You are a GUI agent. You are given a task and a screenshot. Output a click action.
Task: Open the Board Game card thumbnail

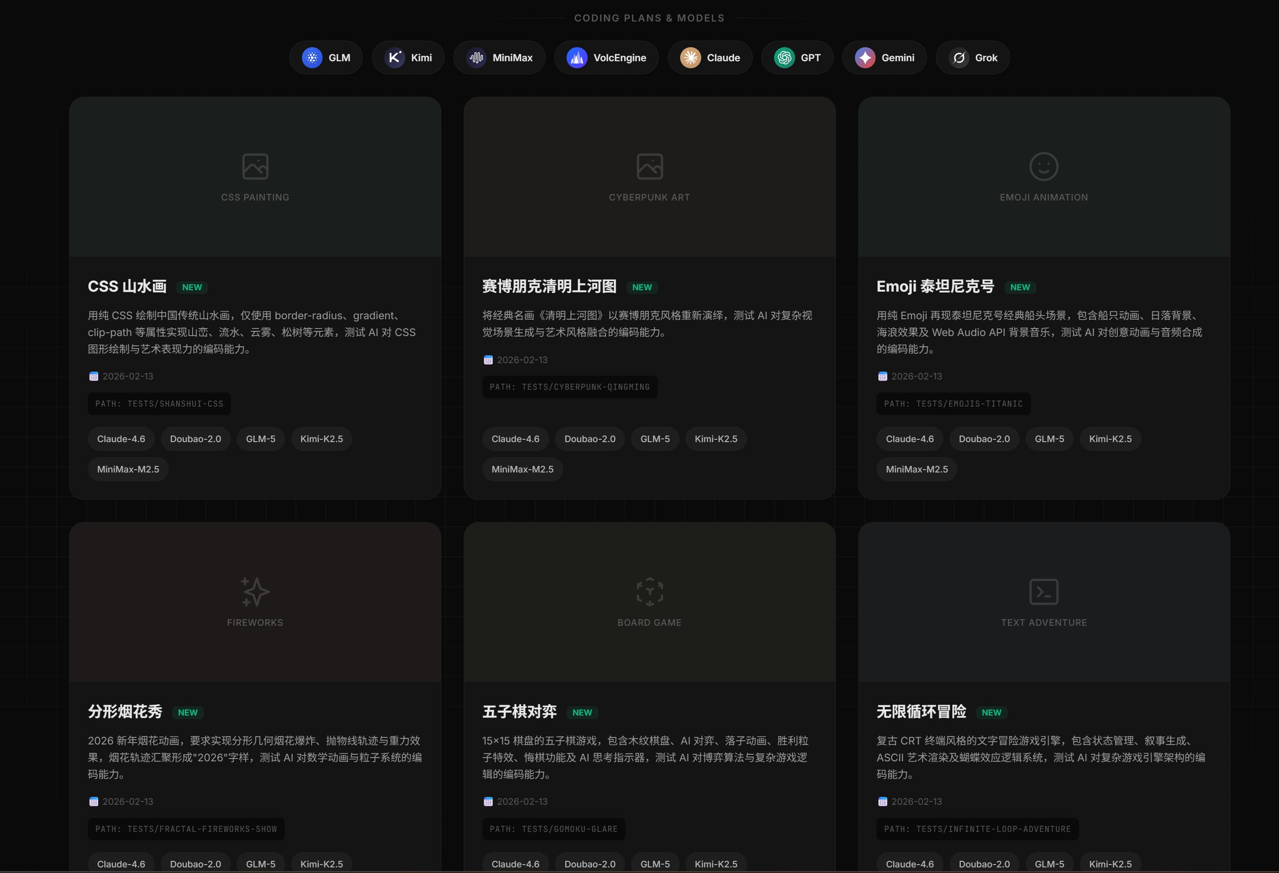pyautogui.click(x=649, y=602)
